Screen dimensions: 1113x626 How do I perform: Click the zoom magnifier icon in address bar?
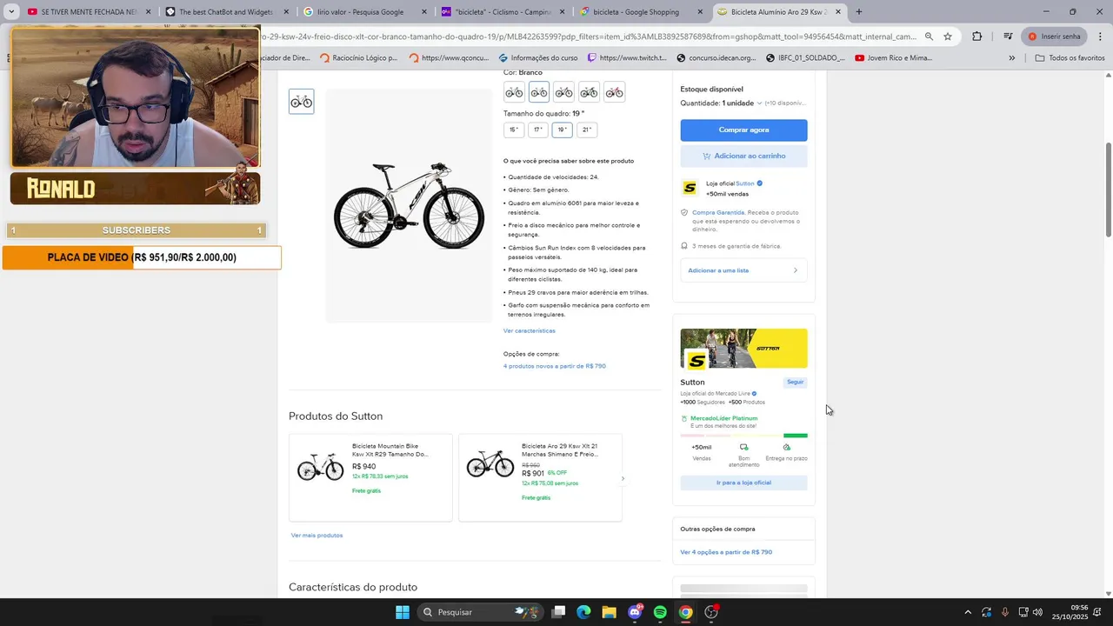pyautogui.click(x=929, y=37)
